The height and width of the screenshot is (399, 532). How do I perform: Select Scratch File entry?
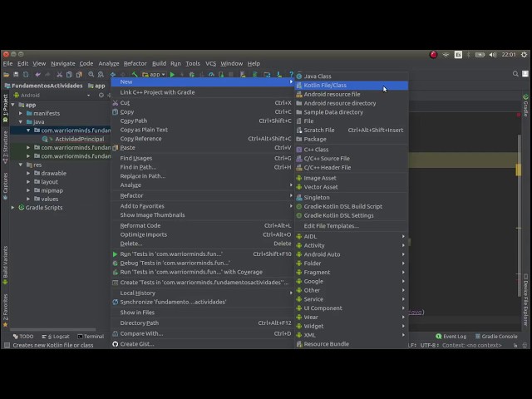tap(352, 130)
